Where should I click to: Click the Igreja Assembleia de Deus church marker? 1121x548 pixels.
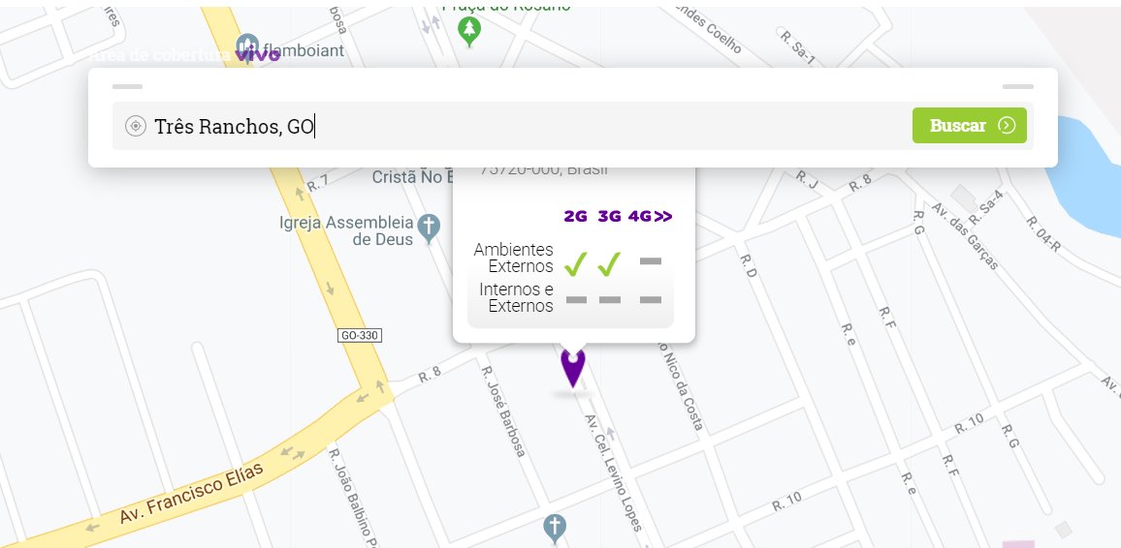(429, 228)
